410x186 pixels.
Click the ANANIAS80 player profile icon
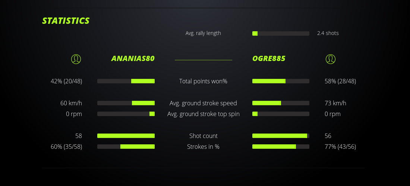click(x=76, y=59)
